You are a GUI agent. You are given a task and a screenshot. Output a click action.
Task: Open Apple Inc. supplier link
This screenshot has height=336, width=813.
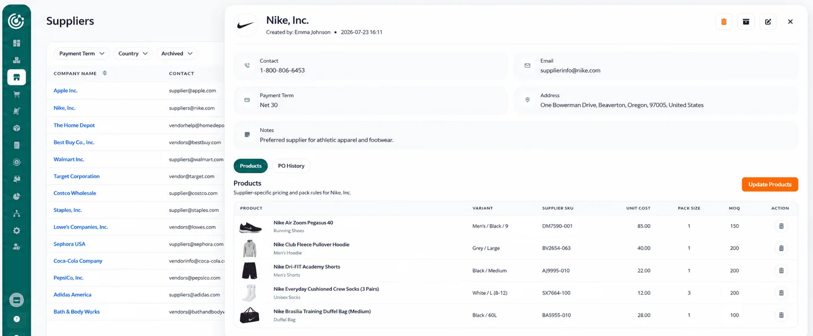65,90
